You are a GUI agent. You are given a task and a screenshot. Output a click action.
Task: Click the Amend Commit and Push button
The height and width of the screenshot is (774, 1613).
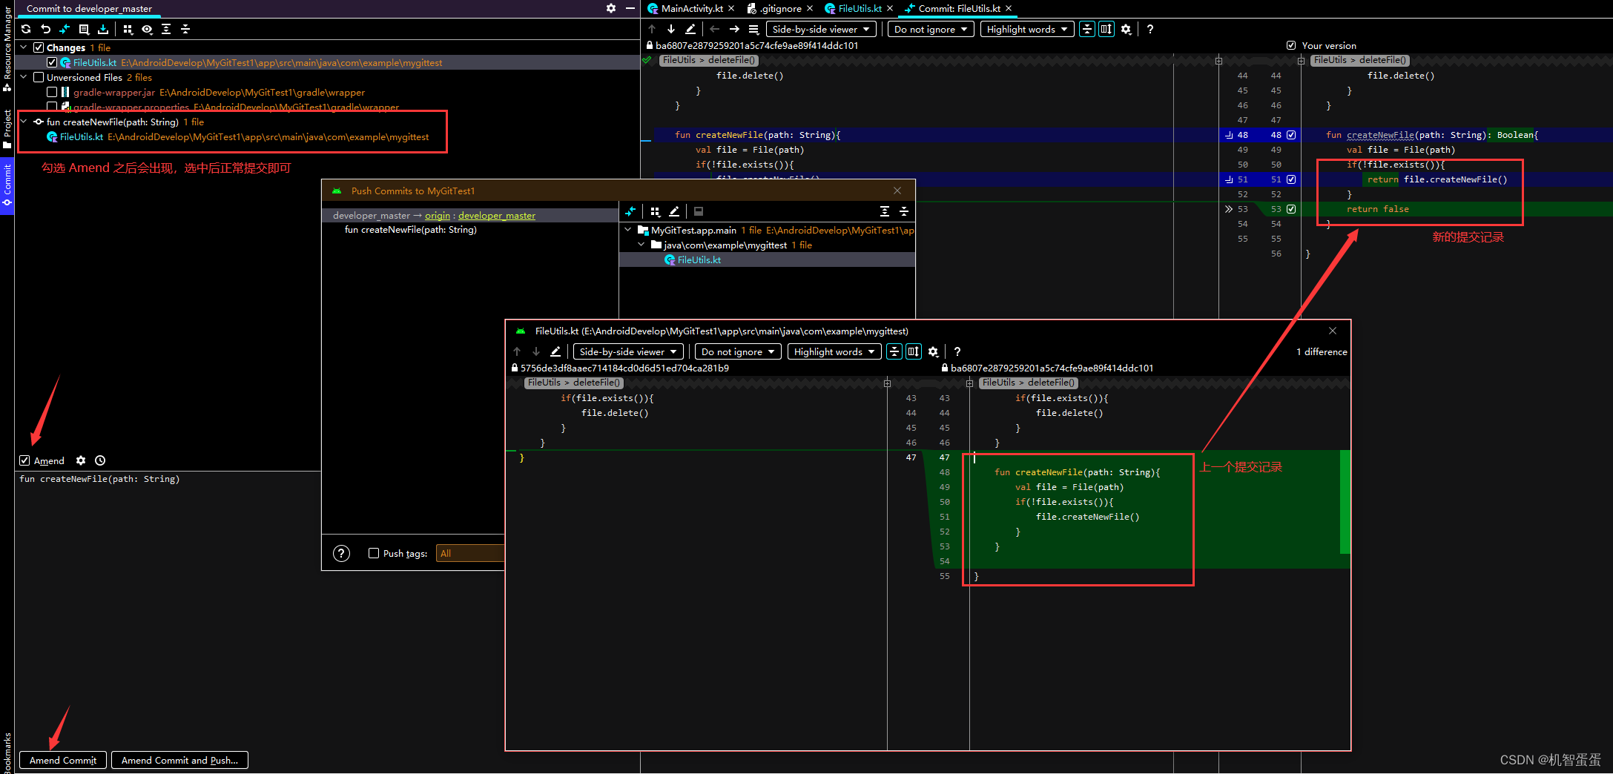[x=179, y=760]
